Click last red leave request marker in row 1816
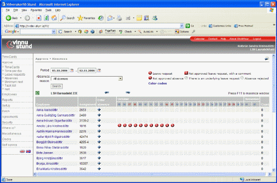The width and height of the screenshot is (277, 183). tap(172, 125)
